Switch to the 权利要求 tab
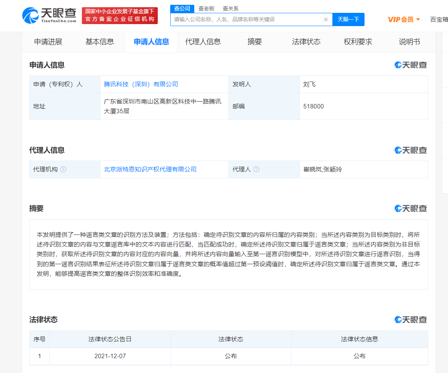 coord(358,42)
